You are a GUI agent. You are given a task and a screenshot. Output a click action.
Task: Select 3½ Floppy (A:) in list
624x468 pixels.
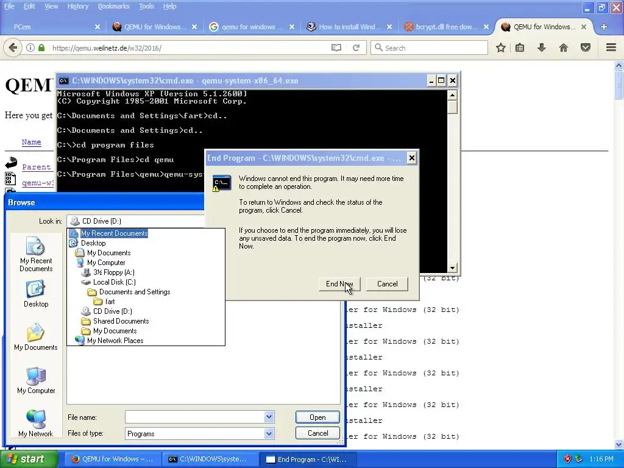(x=113, y=272)
